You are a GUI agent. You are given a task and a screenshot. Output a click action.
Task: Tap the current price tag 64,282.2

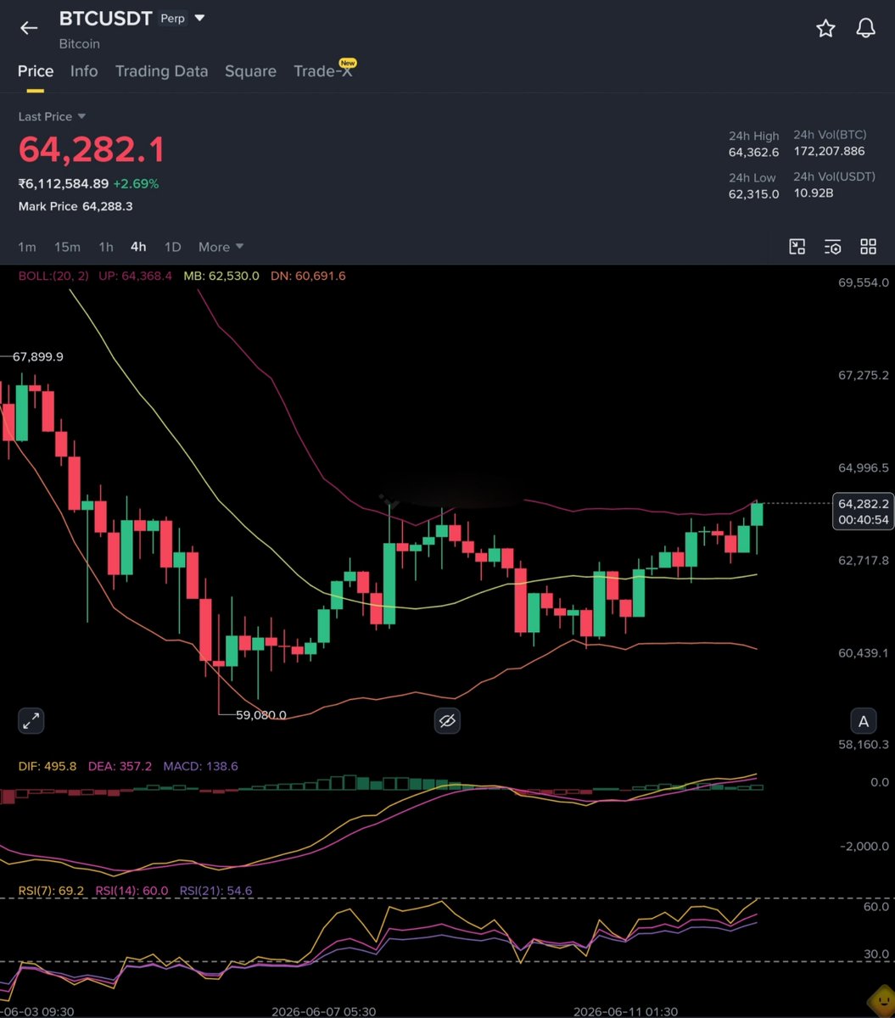[864, 504]
